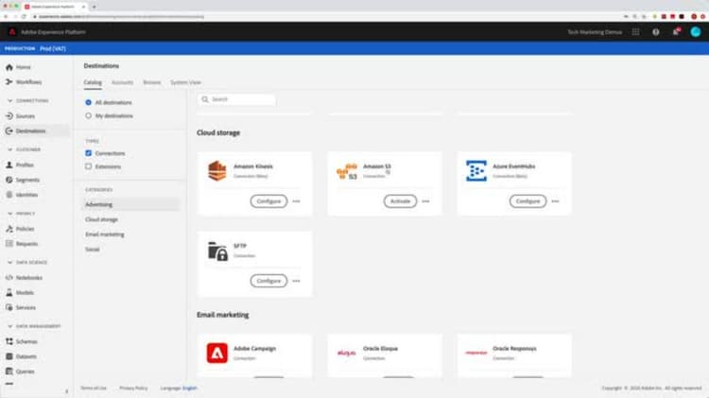Collapse the Connections sidebar section
709x398 pixels.
pos(10,100)
